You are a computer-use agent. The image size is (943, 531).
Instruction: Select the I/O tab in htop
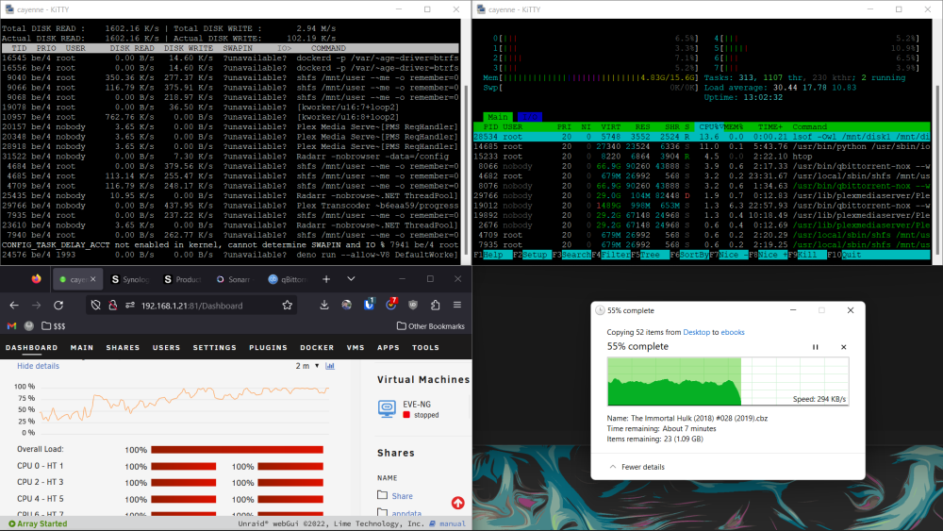point(530,117)
